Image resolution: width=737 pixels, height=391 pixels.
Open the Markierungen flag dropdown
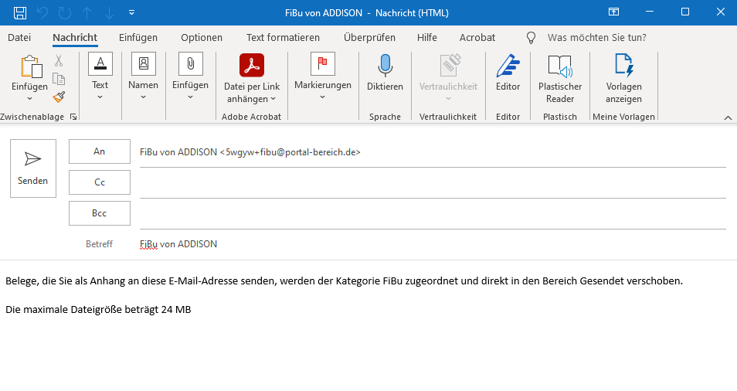(x=323, y=77)
